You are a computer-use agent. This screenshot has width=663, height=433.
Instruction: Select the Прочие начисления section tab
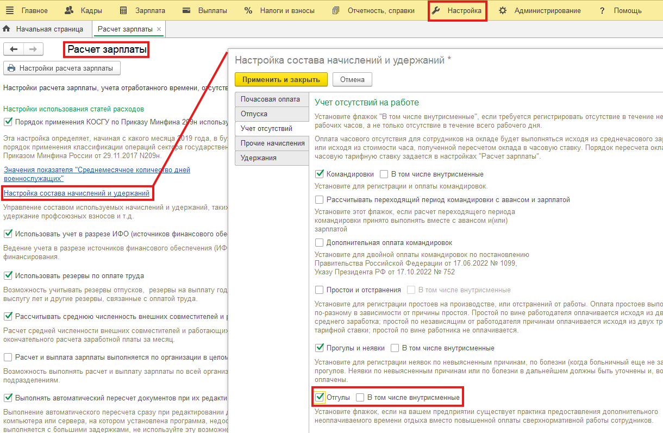272,143
